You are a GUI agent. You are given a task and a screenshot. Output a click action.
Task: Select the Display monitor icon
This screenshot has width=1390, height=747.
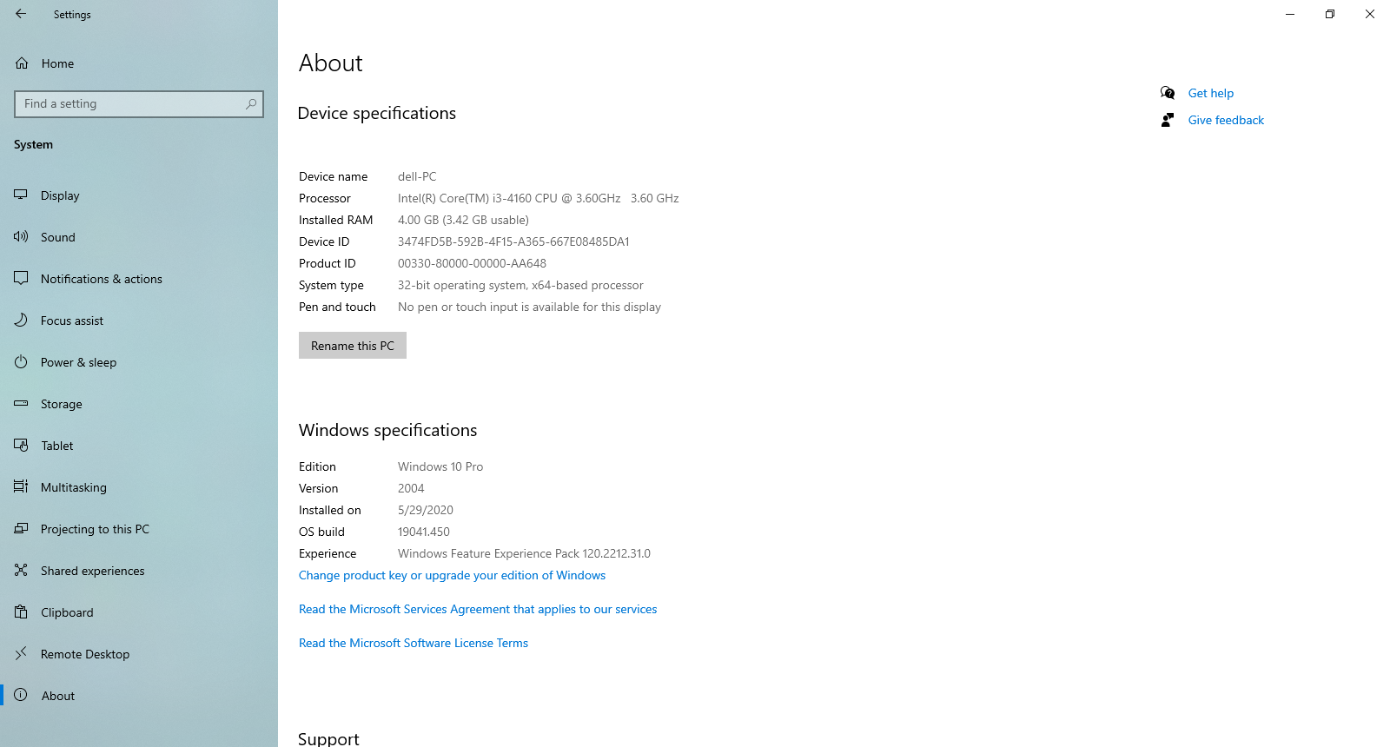(21, 195)
